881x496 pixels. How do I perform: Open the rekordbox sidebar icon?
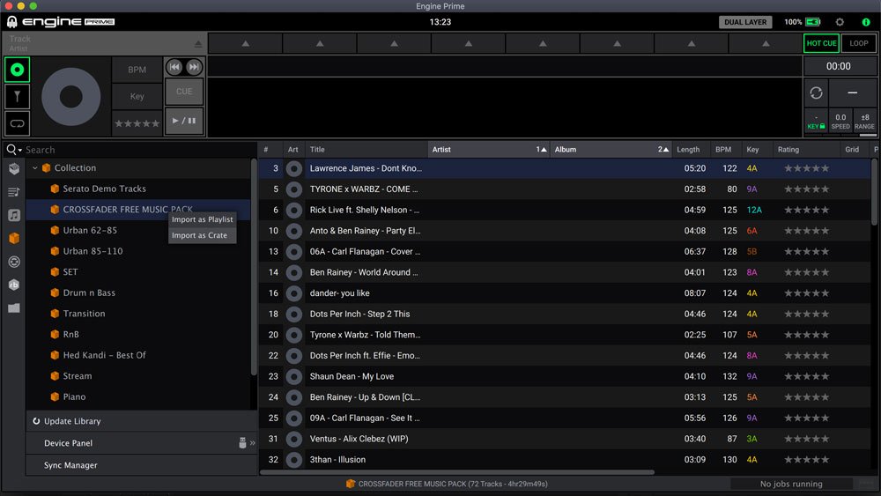[14, 285]
